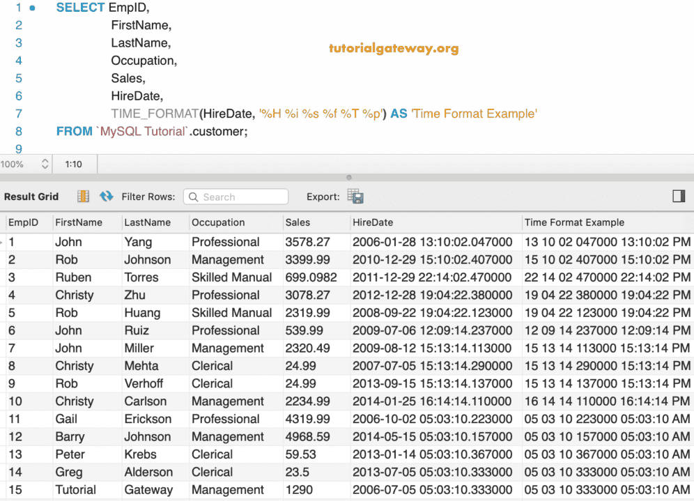Sort by FirstName column header
Screen dimensions: 694x501
click(x=79, y=222)
